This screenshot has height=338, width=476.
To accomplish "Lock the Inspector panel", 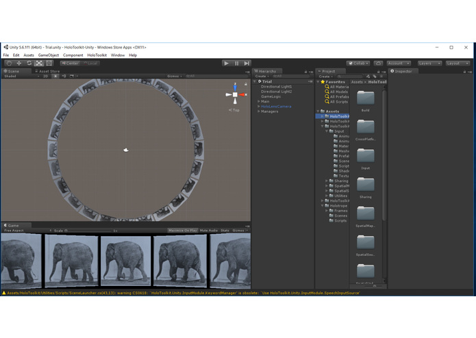I will [x=464, y=72].
